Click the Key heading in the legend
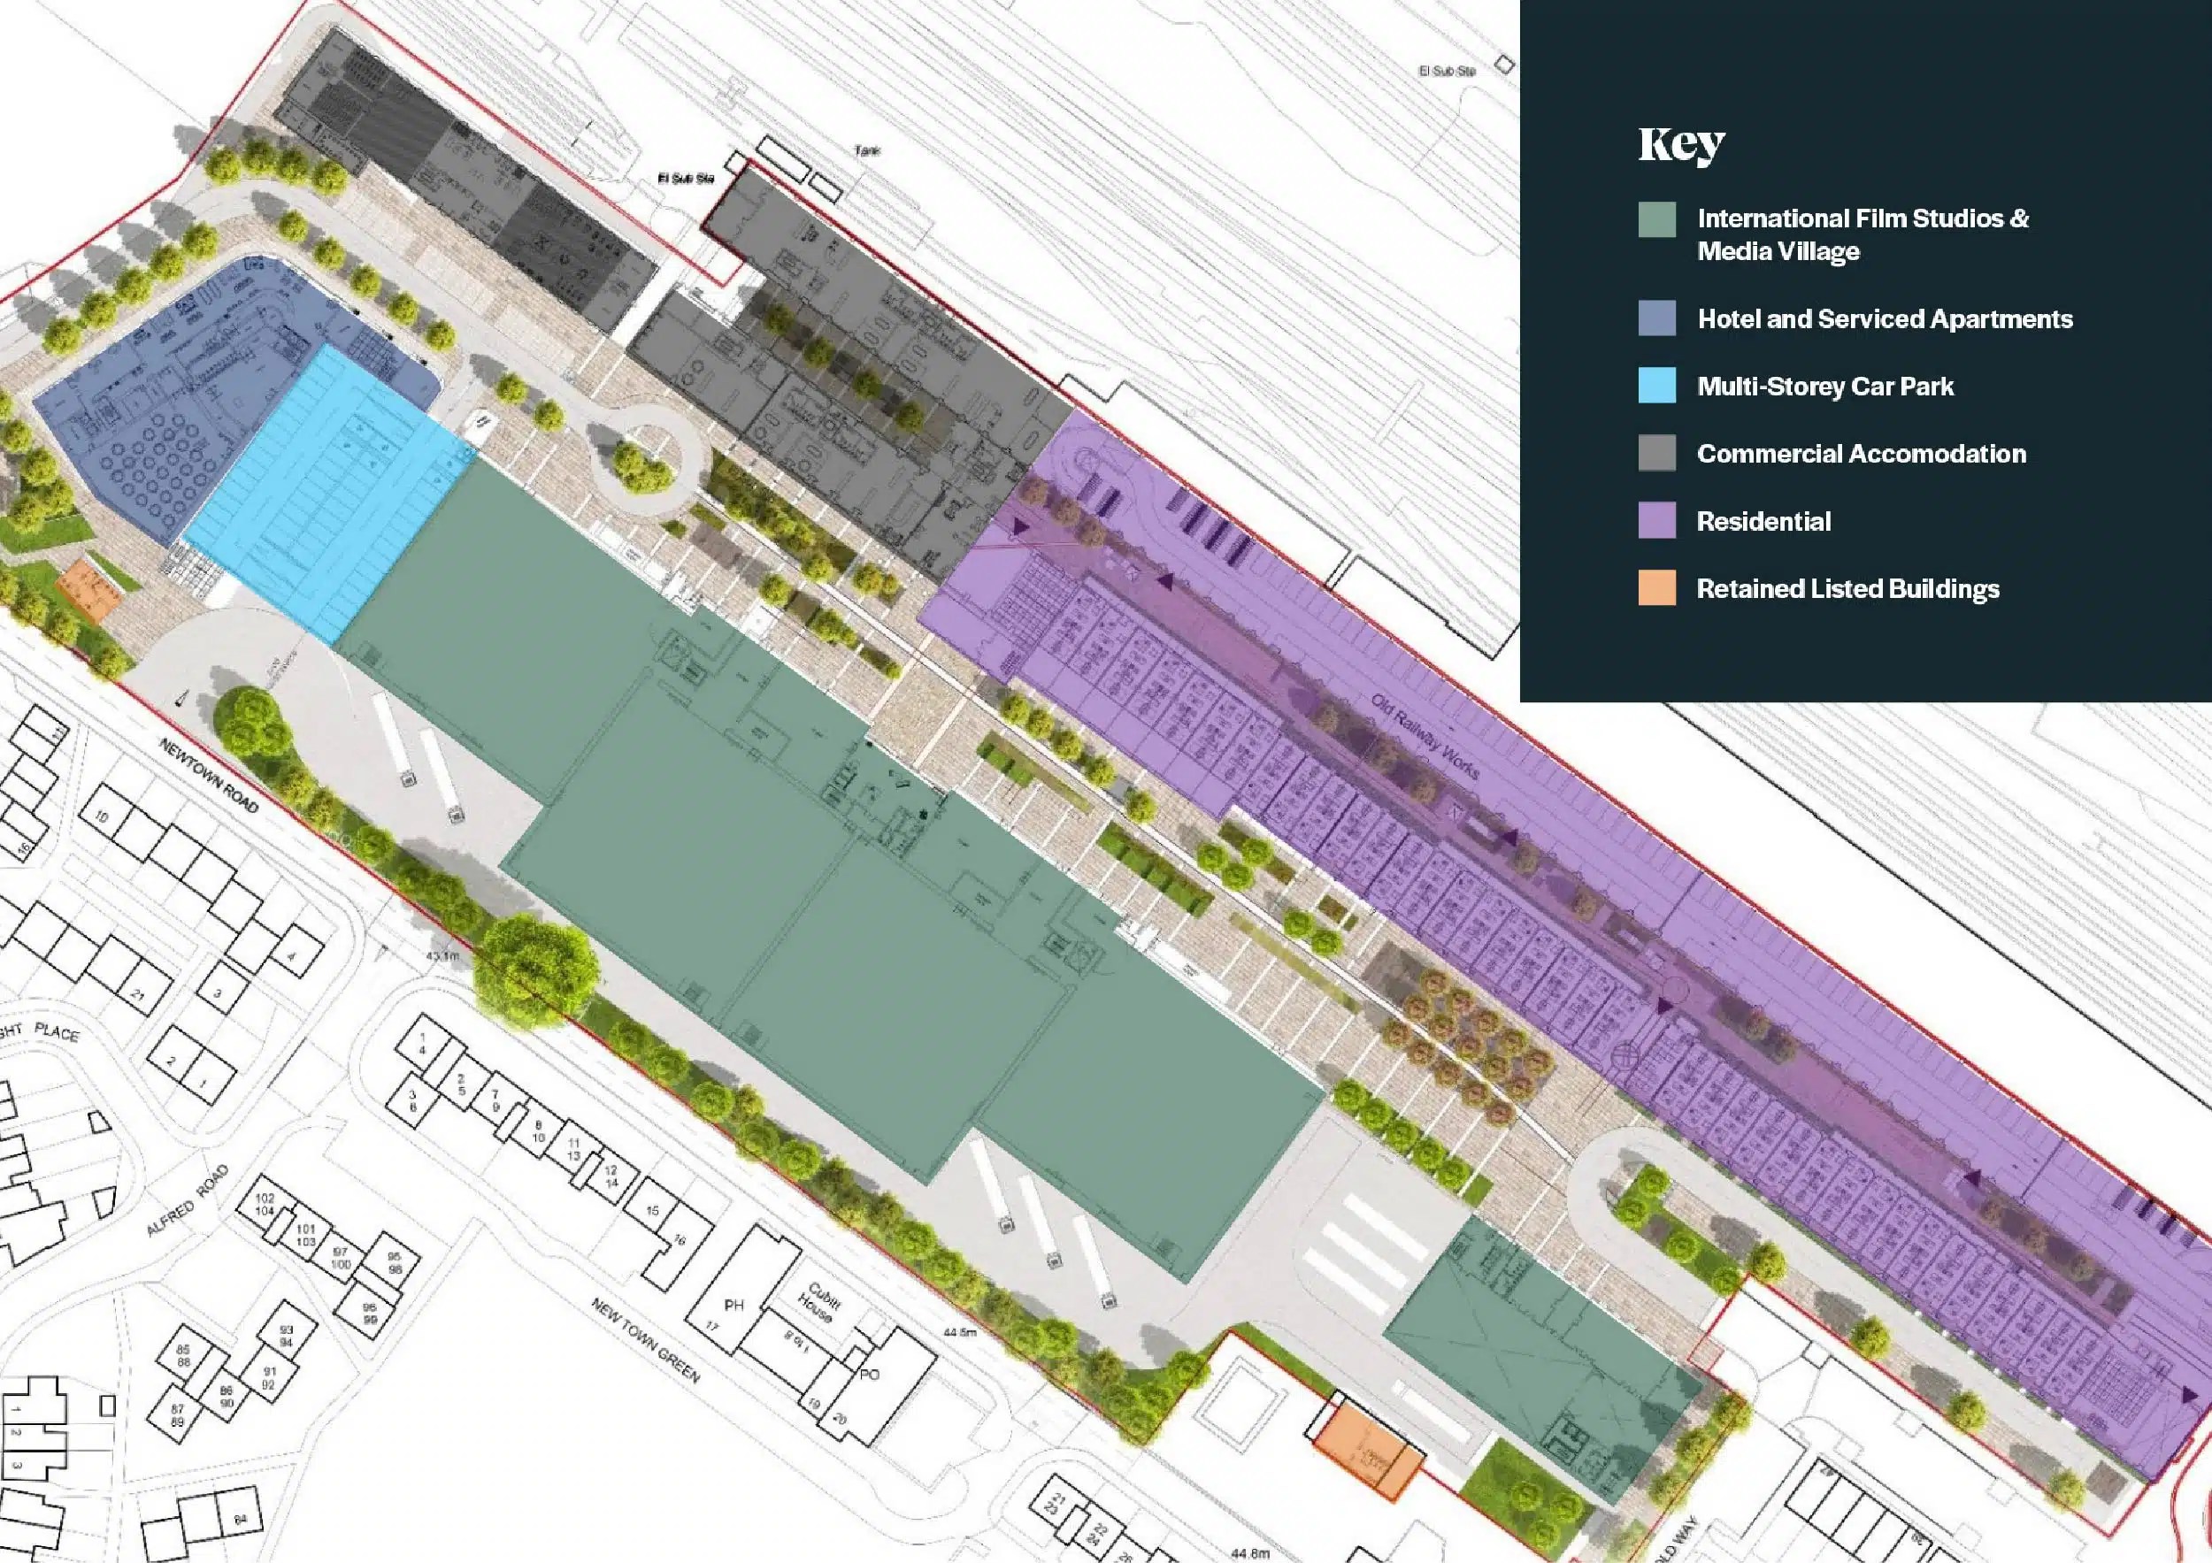2212x1563 pixels. click(x=1680, y=144)
